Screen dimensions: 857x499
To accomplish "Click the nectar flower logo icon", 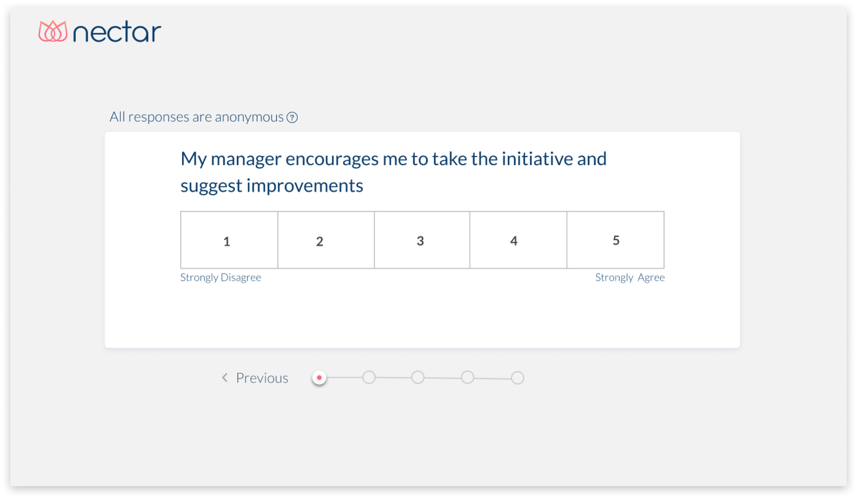I will [x=53, y=31].
